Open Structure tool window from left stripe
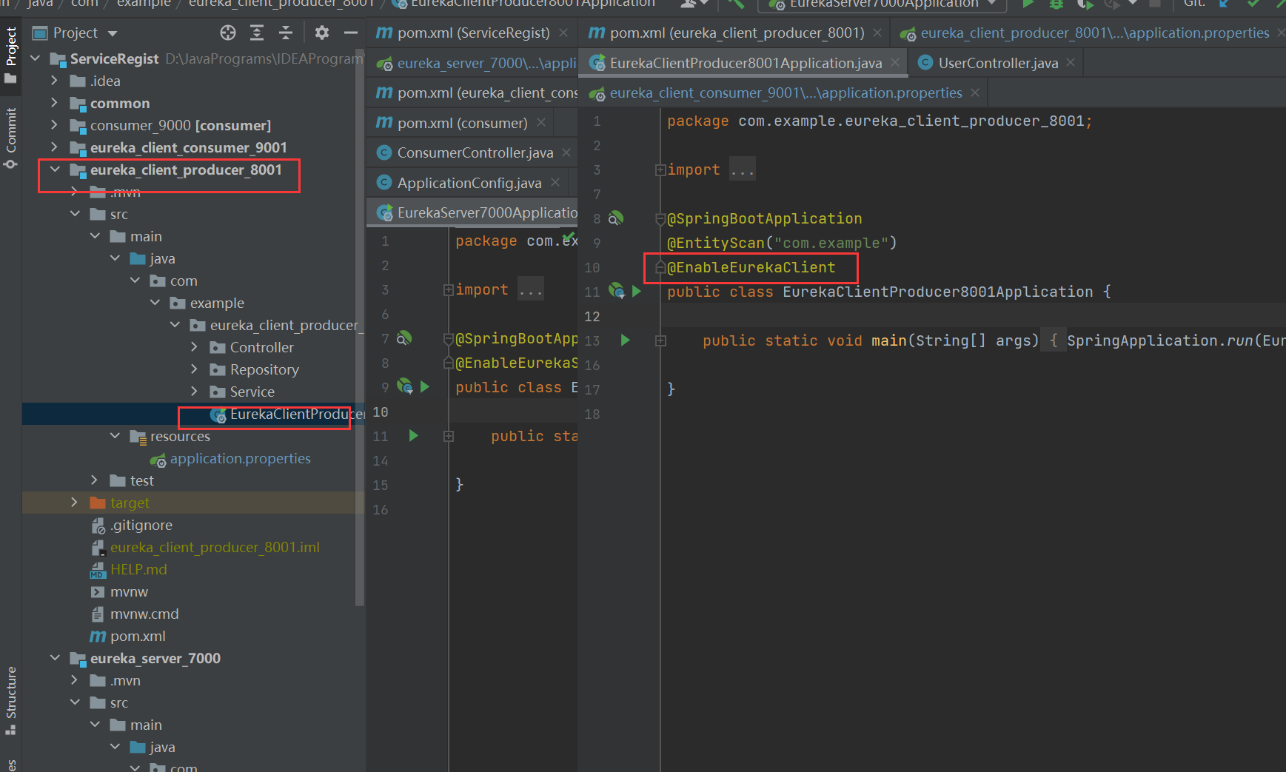This screenshot has width=1286, height=772. click(11, 700)
